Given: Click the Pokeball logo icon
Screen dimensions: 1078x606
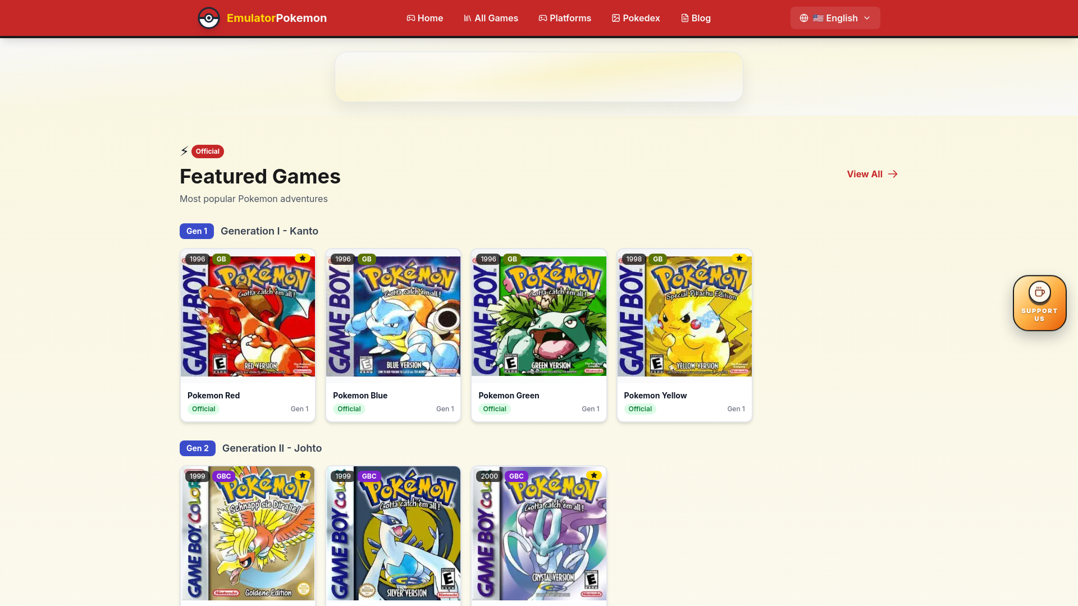Looking at the screenshot, I should coord(209,18).
